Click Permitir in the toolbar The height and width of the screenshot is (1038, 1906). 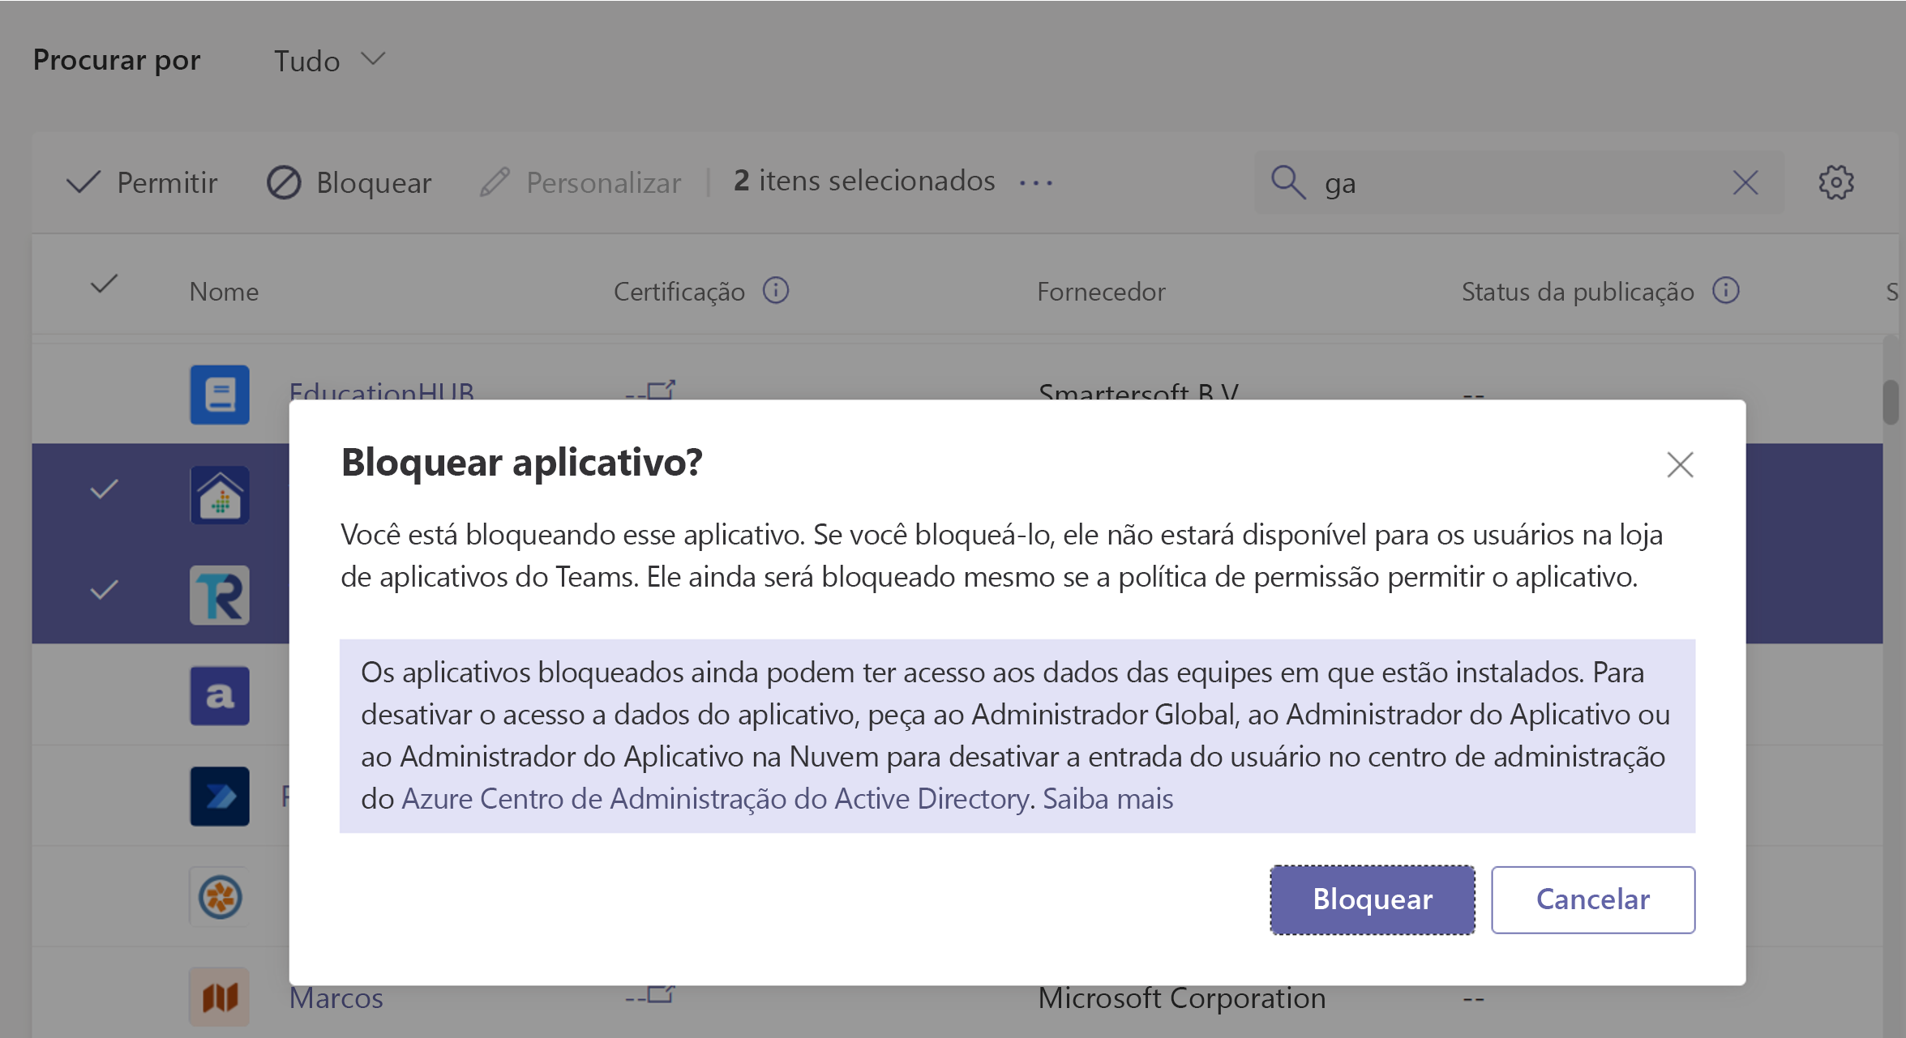coord(142,182)
